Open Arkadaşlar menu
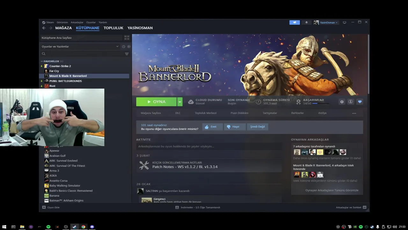This screenshot has height=230, width=408. [x=77, y=22]
